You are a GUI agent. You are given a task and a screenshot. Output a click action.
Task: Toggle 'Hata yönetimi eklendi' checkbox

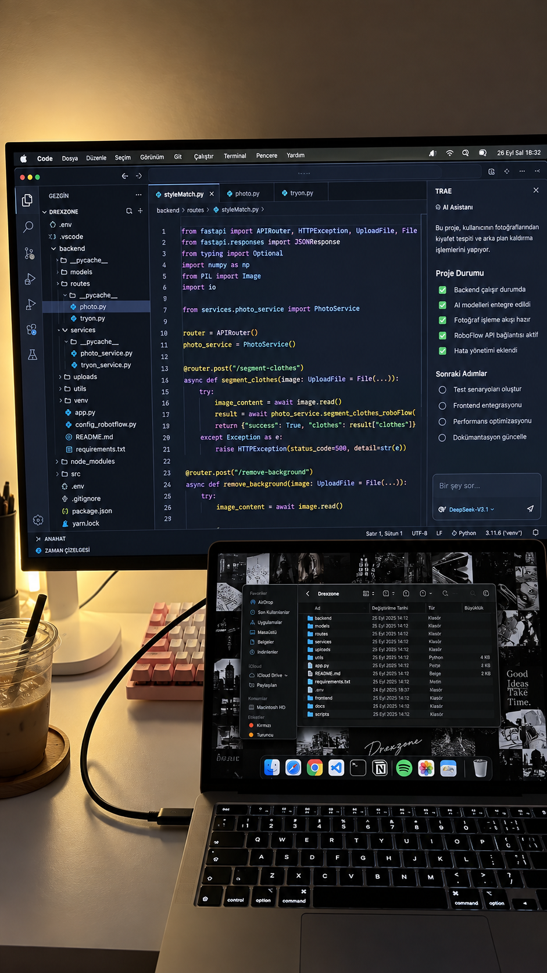tap(442, 351)
